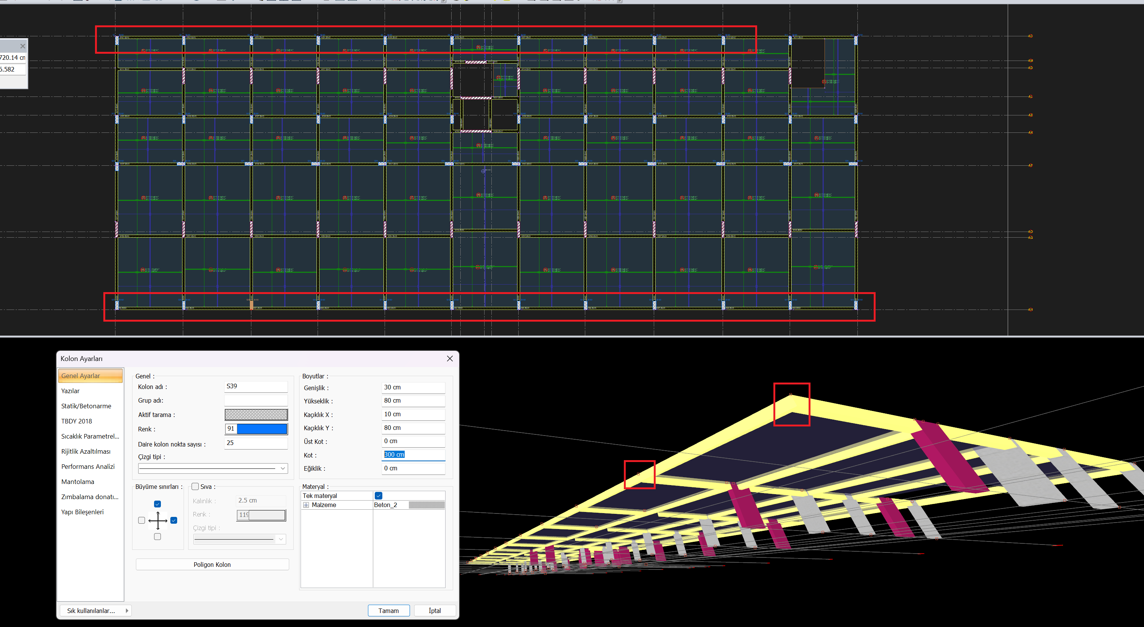
Task: Edit the Kaçıklık X 10 cm field
Action: (413, 414)
